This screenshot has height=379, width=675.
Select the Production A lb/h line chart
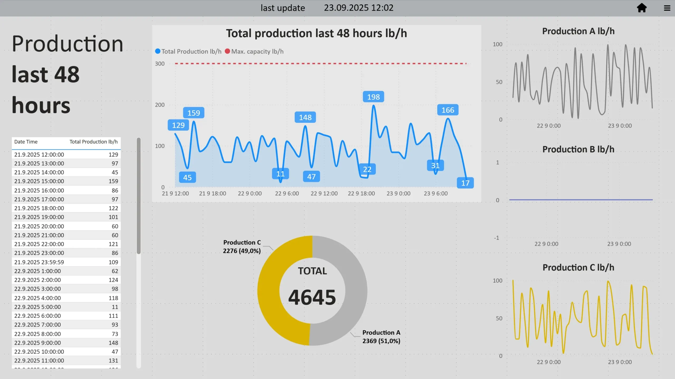coord(580,82)
